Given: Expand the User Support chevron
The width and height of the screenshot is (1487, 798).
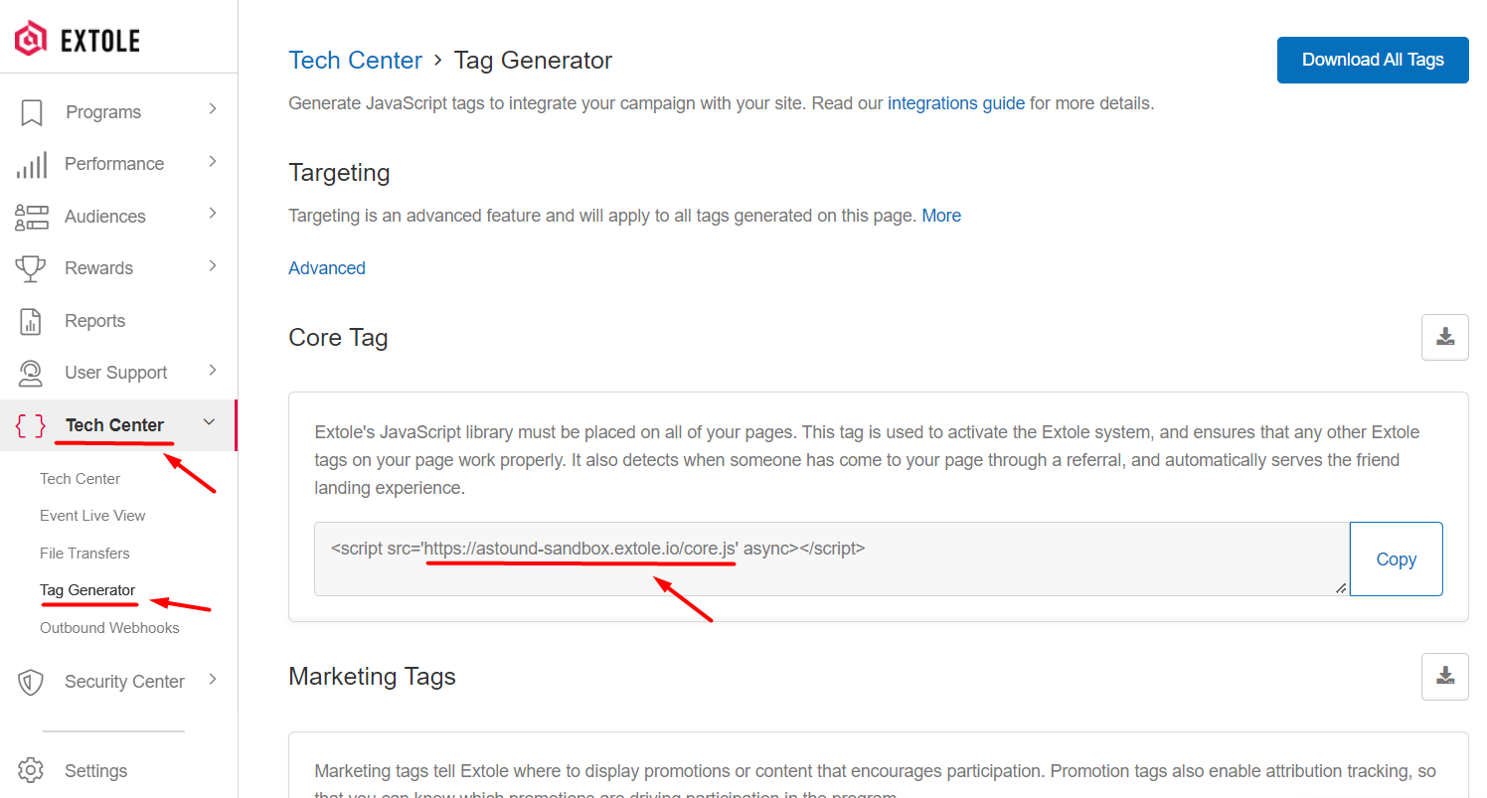Looking at the screenshot, I should click(212, 370).
